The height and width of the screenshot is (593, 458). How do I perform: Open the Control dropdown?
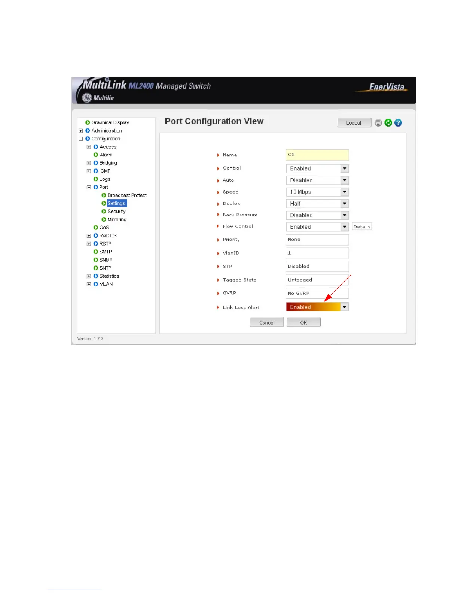tap(317, 168)
